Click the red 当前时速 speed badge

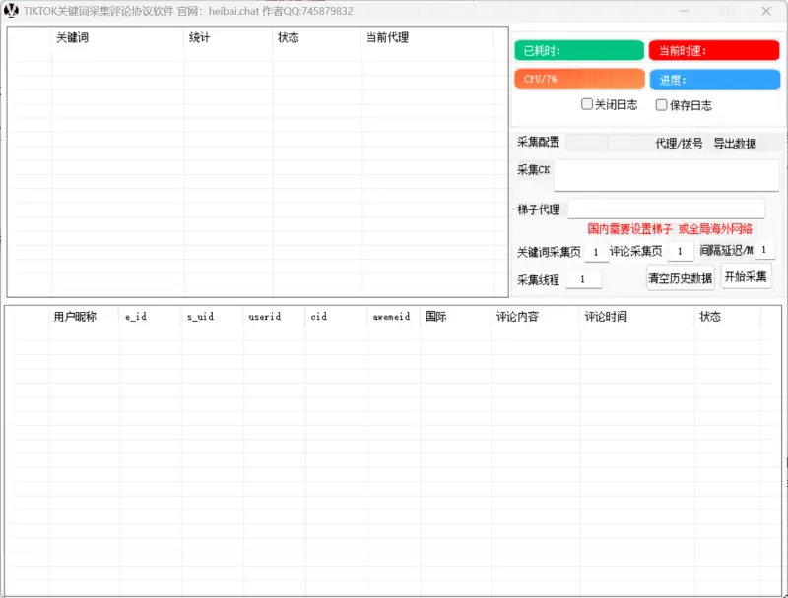pos(714,49)
